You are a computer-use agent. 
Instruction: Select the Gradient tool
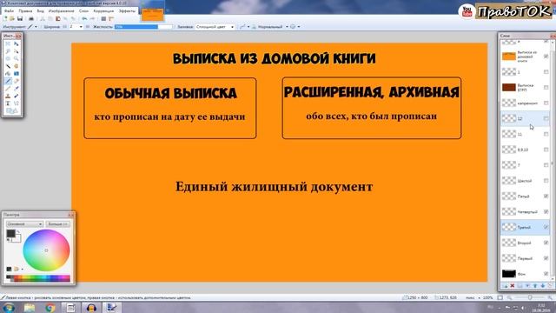tap(17, 73)
